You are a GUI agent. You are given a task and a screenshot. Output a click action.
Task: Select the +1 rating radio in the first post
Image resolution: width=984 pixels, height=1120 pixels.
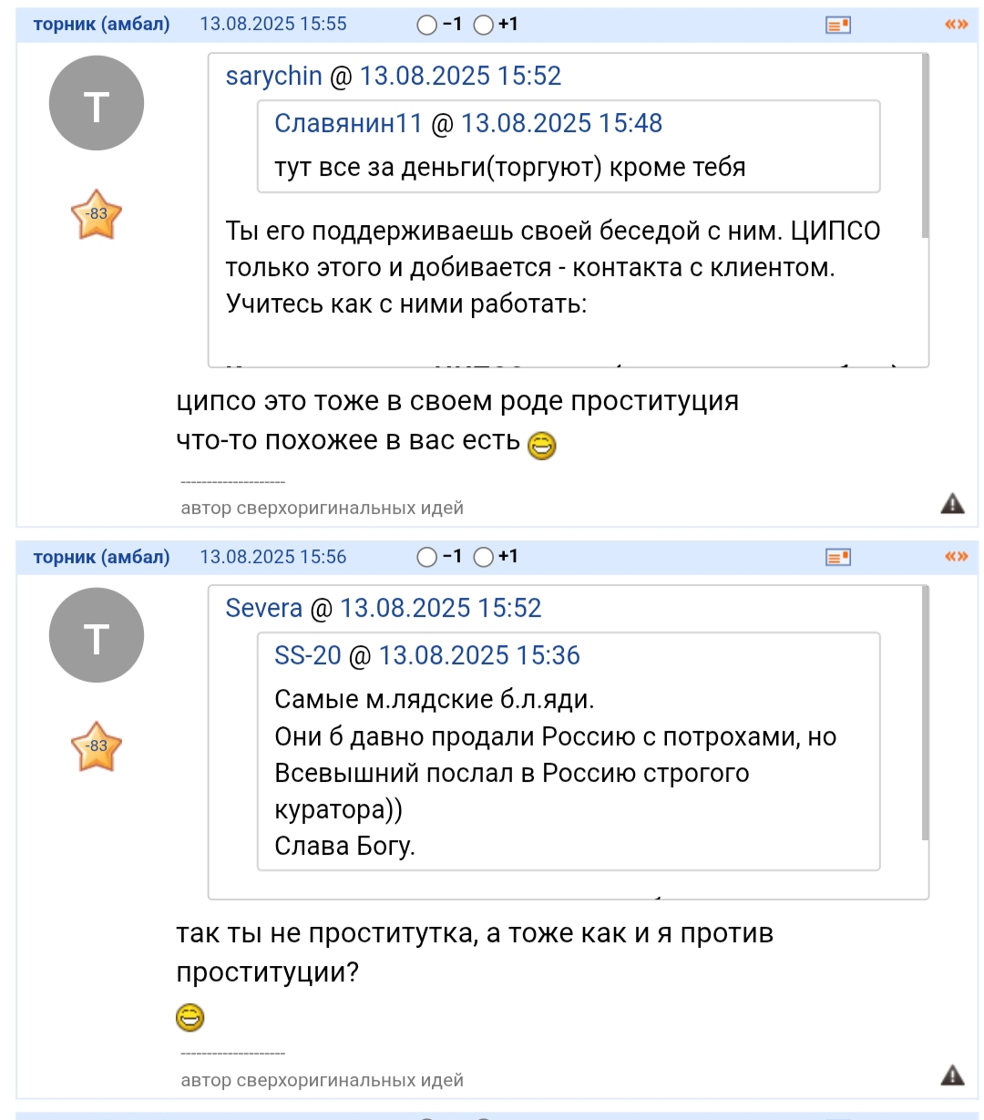(484, 26)
